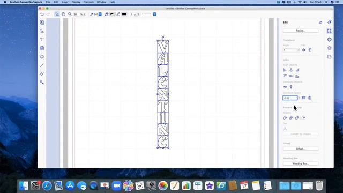This screenshot has width=343, height=193.
Task: Click the line pen icon
Action: pos(118,14)
